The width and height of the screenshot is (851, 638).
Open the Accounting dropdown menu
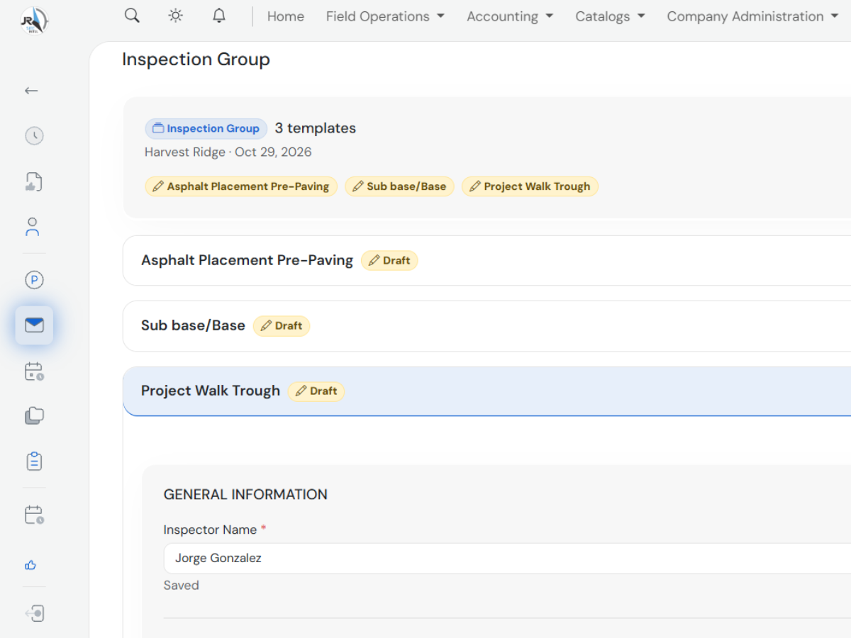tap(510, 16)
